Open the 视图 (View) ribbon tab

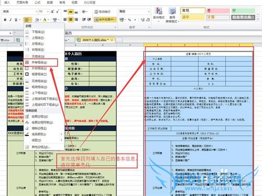coord(74,3)
